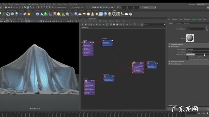The height and width of the screenshot is (117, 209).
Task: Uncheck Force single-sided sub-materials
Action: [x=187, y=59]
